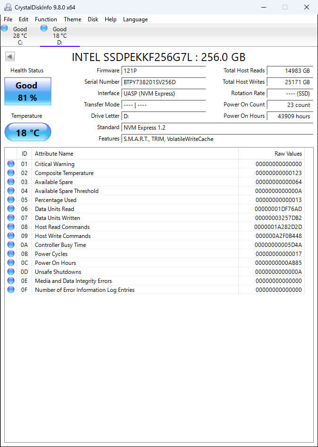Click the Serial Number field

pos(163,82)
